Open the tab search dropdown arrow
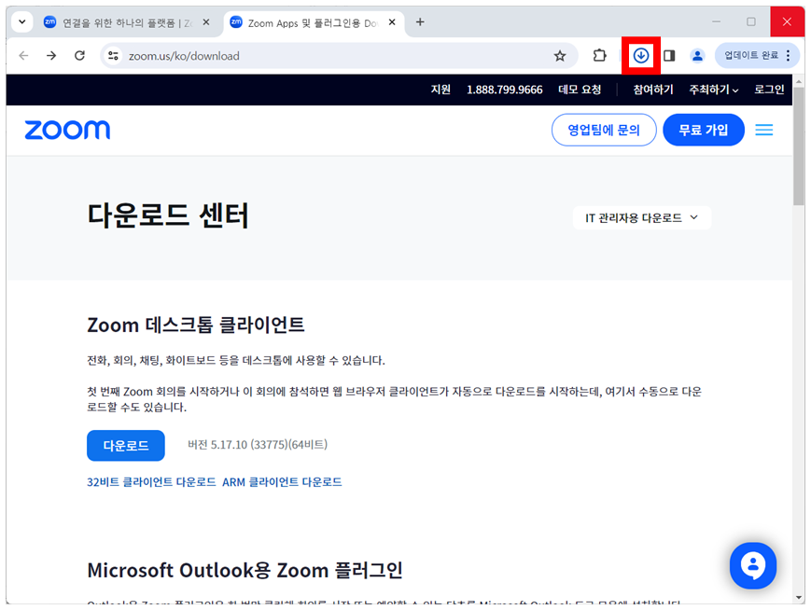Screen dimensions: 811x610 pos(22,22)
